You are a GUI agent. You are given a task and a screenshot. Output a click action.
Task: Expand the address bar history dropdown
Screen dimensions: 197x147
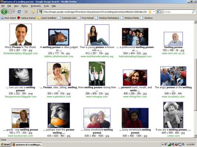[154, 12]
